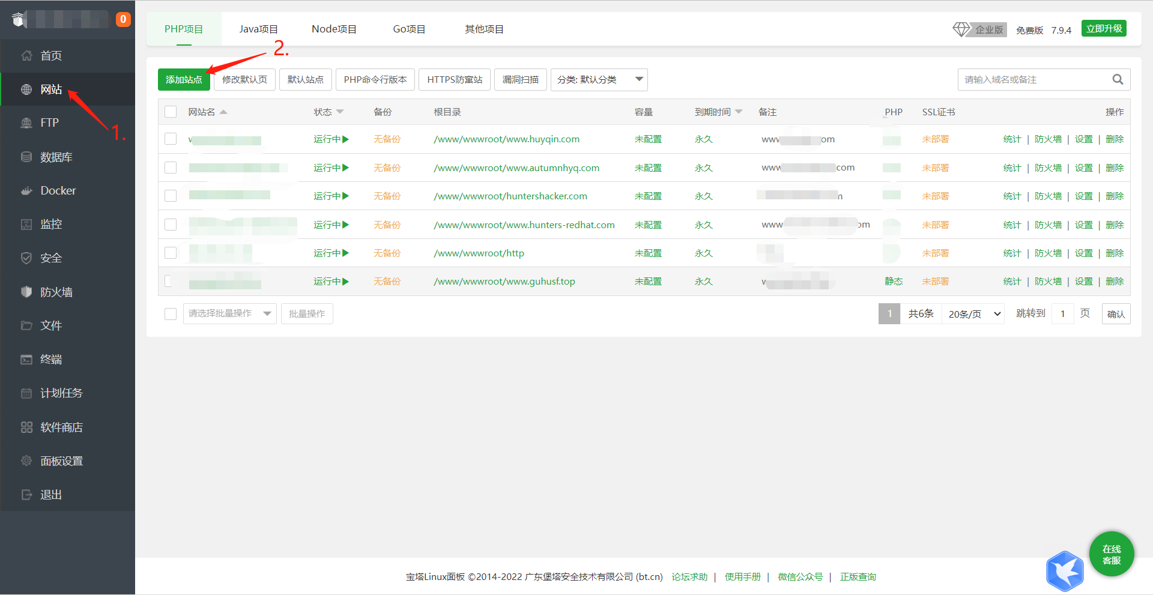
Task: Open the firewall shield icon in the sidebar
Action: tap(26, 292)
